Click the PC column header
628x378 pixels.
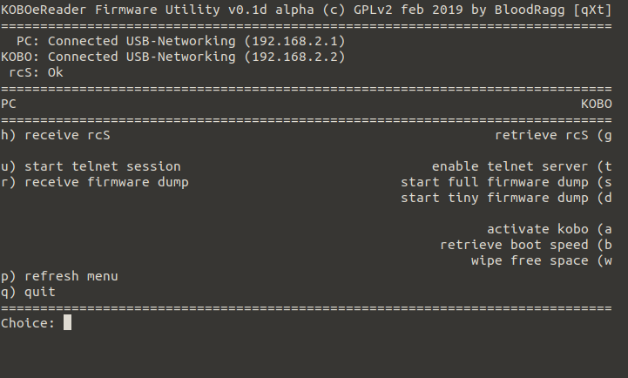[9, 104]
